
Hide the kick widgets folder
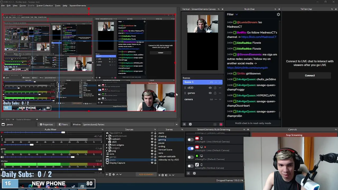(152, 145)
